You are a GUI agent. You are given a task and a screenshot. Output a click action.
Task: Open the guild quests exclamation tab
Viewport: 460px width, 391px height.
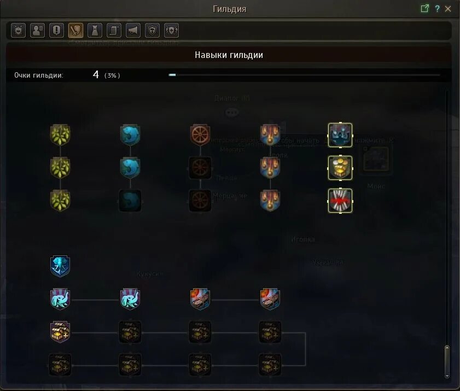[x=57, y=30]
